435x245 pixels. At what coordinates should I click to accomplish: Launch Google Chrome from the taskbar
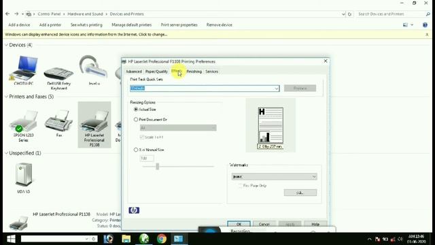tap(162, 239)
